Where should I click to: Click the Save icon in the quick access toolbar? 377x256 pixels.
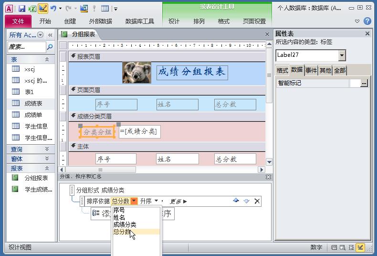coord(22,9)
